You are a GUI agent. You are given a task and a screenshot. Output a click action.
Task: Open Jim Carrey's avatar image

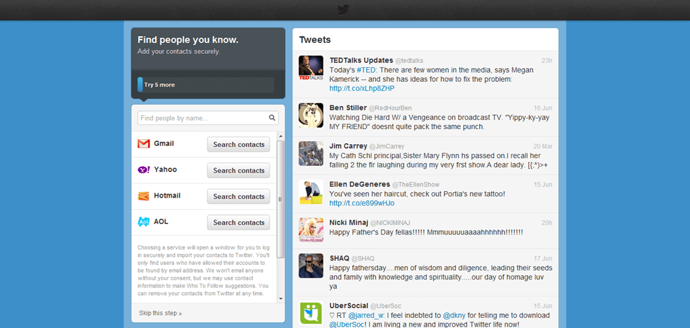point(311,153)
